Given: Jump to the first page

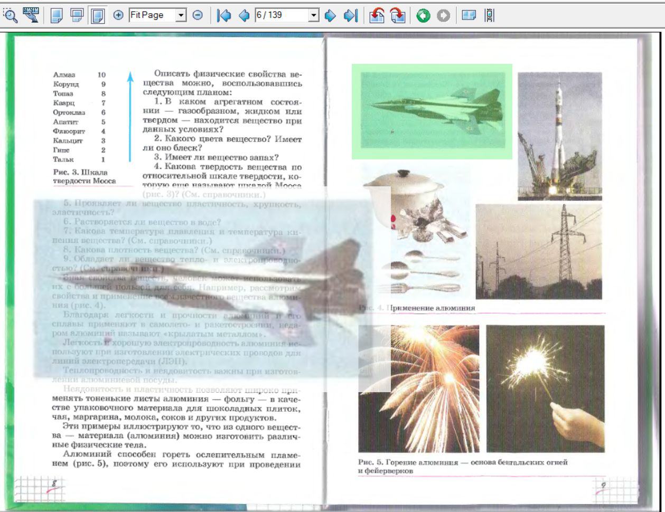Looking at the screenshot, I should [x=224, y=16].
